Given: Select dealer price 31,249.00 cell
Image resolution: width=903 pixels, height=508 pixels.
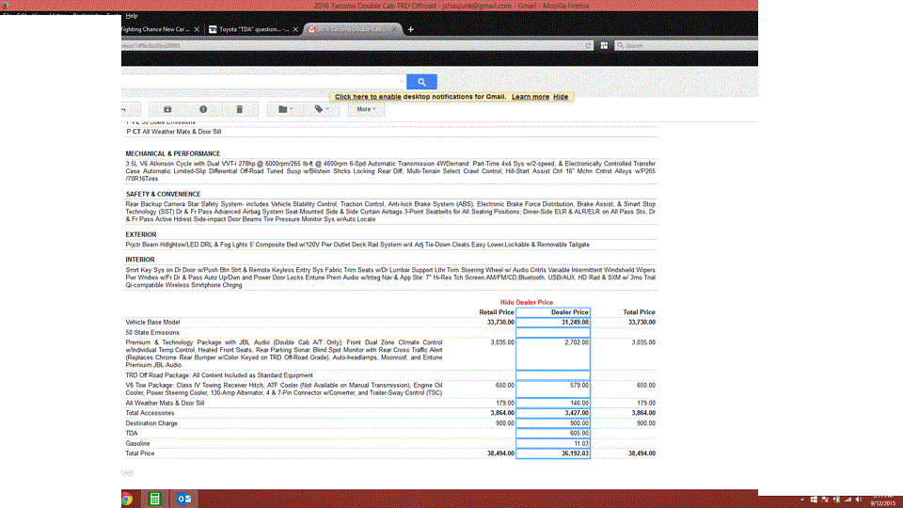Looking at the screenshot, I should coord(553,323).
